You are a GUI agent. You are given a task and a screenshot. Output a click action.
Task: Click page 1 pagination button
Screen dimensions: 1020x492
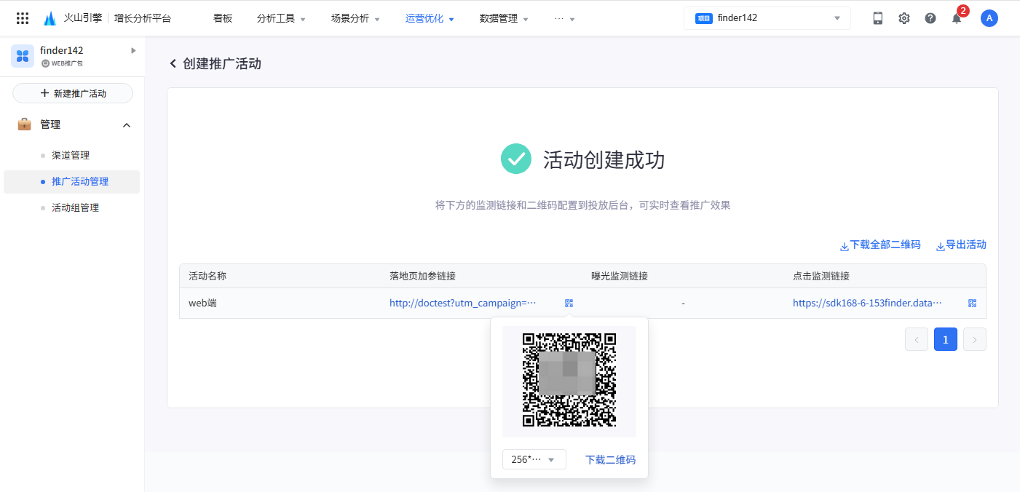click(945, 339)
